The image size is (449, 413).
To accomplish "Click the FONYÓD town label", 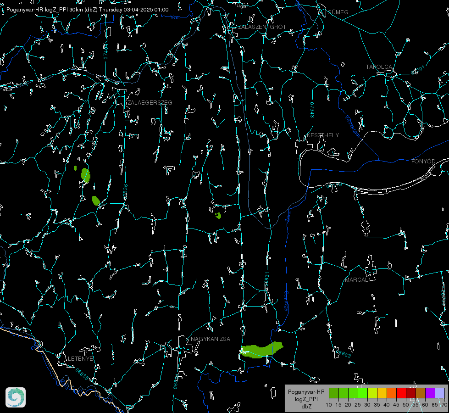I will point(423,162).
